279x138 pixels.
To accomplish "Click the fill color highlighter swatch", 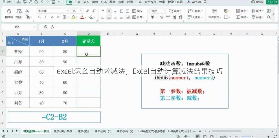I will tap(73, 17).
